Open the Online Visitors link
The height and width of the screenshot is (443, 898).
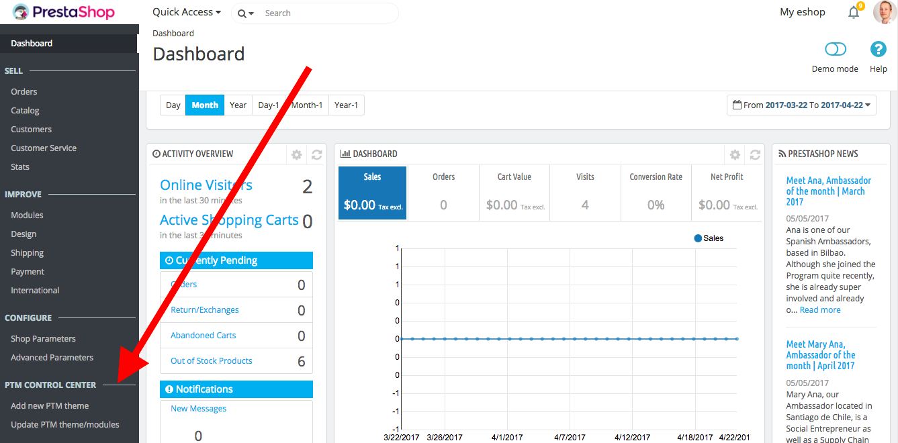pyautogui.click(x=206, y=185)
